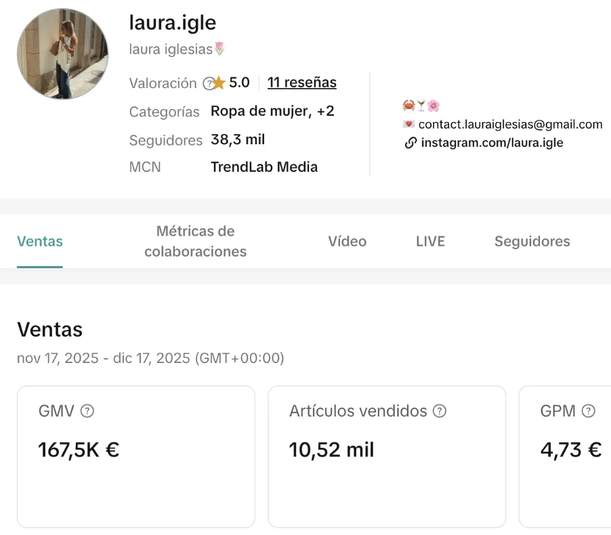Viewport: 611px width, 535px height.
Task: Open the instagram.com/laura.igle link
Action: tap(492, 143)
